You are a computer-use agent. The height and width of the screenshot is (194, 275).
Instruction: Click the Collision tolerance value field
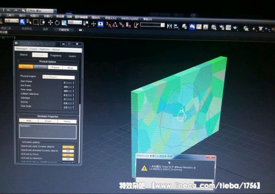pos(68,95)
